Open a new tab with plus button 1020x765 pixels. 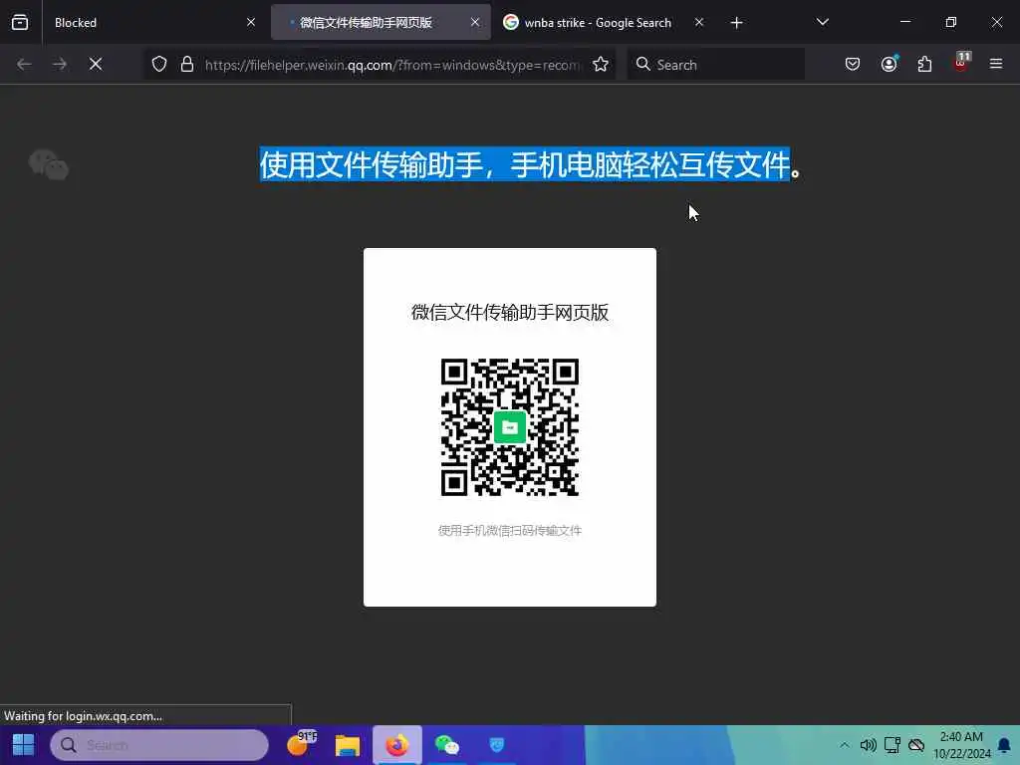736,23
